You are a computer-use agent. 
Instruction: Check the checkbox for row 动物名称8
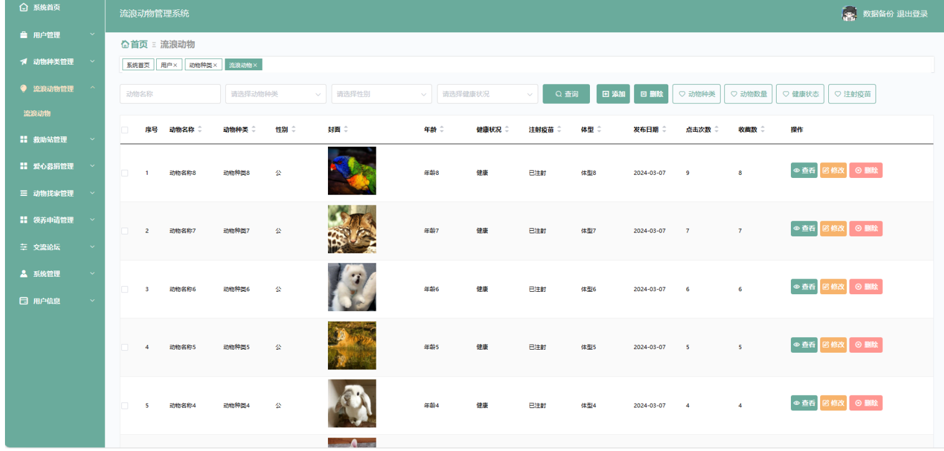124,173
